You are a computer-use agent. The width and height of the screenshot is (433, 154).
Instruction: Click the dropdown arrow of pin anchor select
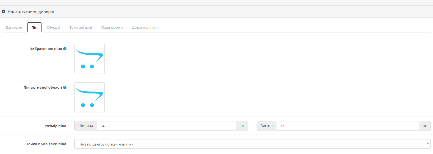[428, 144]
